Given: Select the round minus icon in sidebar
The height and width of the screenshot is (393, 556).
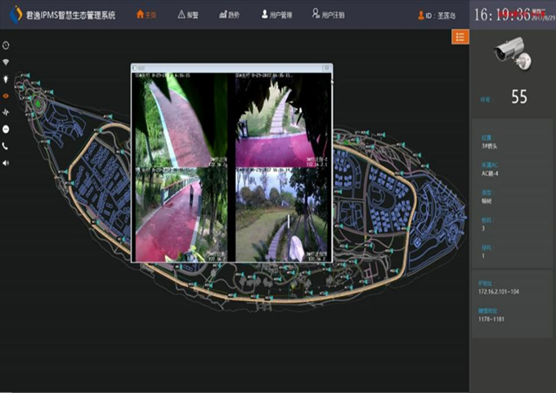Looking at the screenshot, I should (x=7, y=129).
